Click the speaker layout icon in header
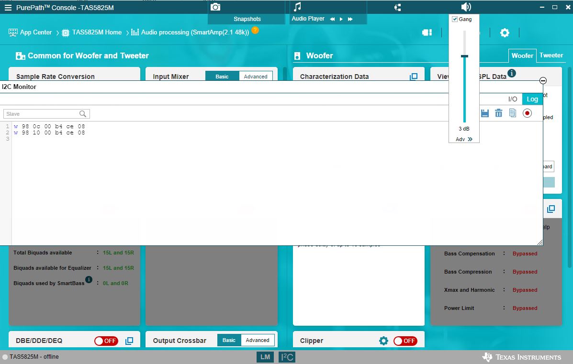This screenshot has width=573, height=364. point(427,33)
